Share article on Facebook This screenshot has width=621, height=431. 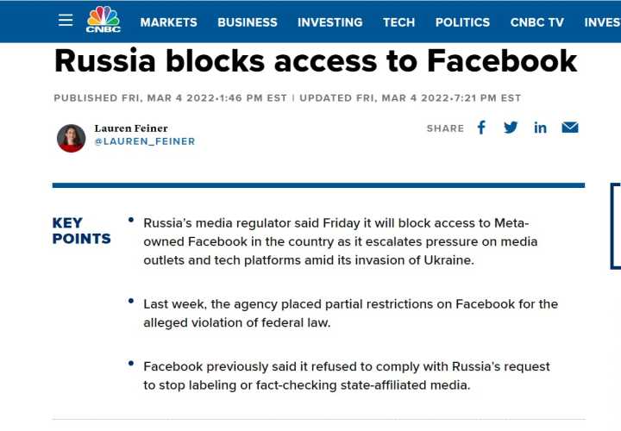(x=481, y=128)
